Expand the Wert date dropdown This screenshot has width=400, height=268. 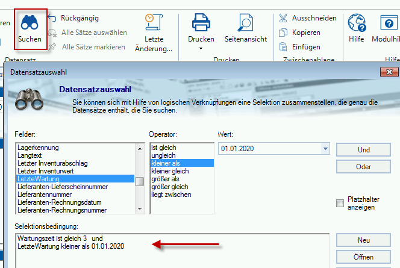[326, 148]
